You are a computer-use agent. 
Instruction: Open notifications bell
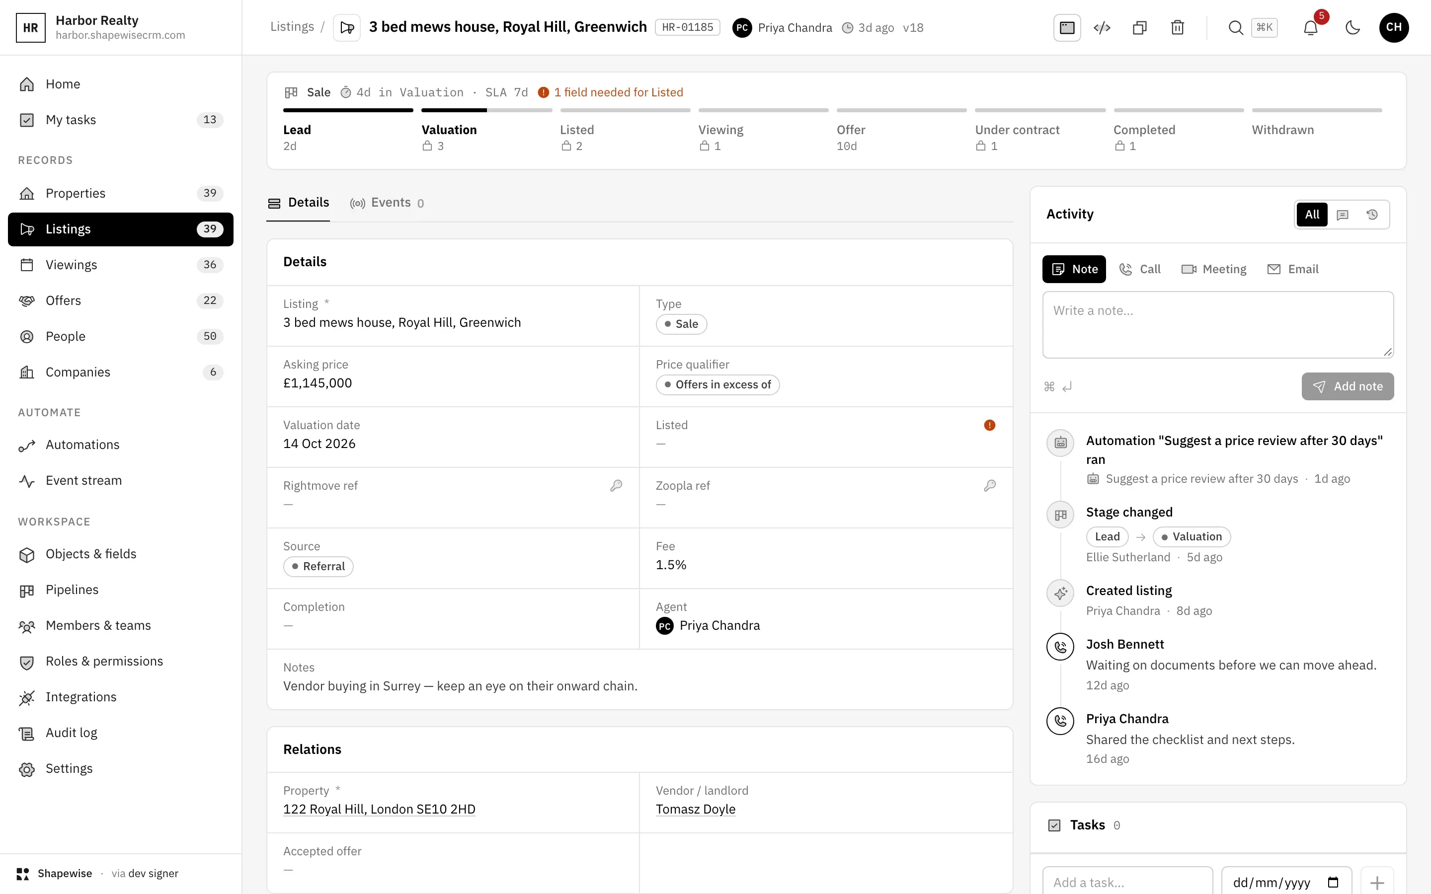[1310, 28]
